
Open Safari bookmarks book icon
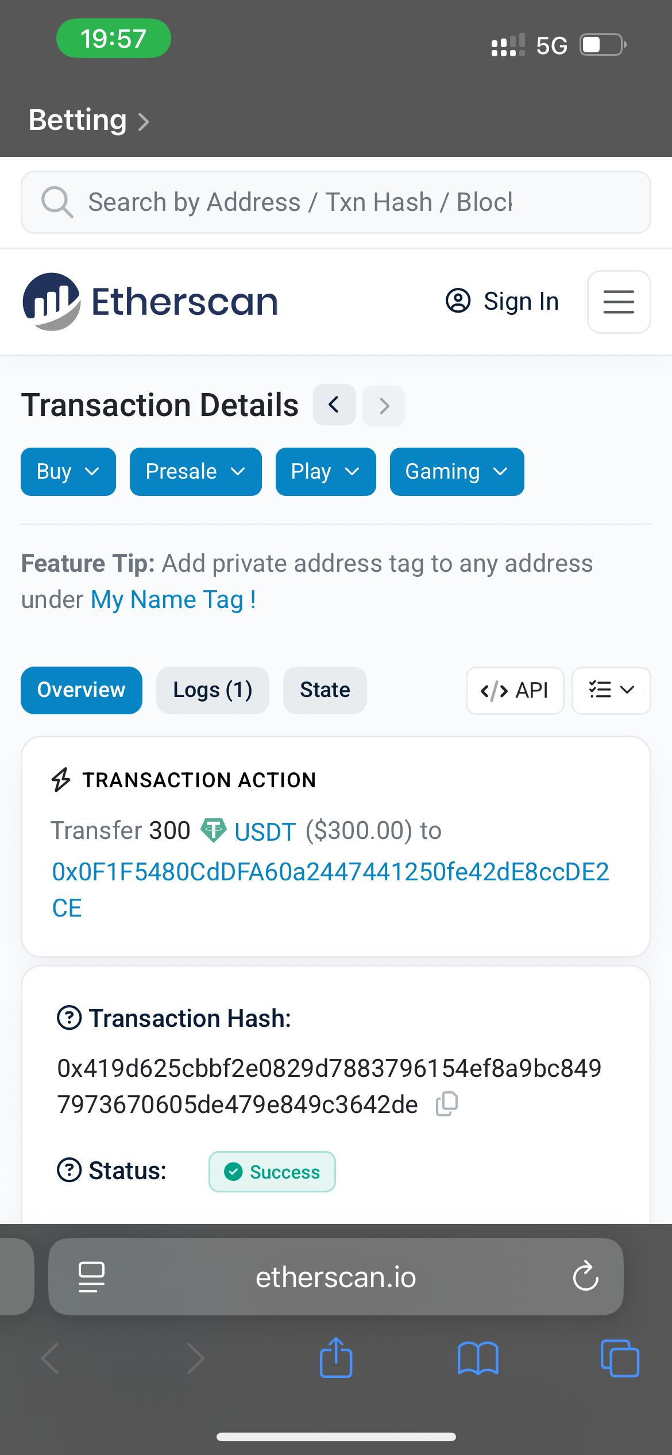click(478, 1358)
